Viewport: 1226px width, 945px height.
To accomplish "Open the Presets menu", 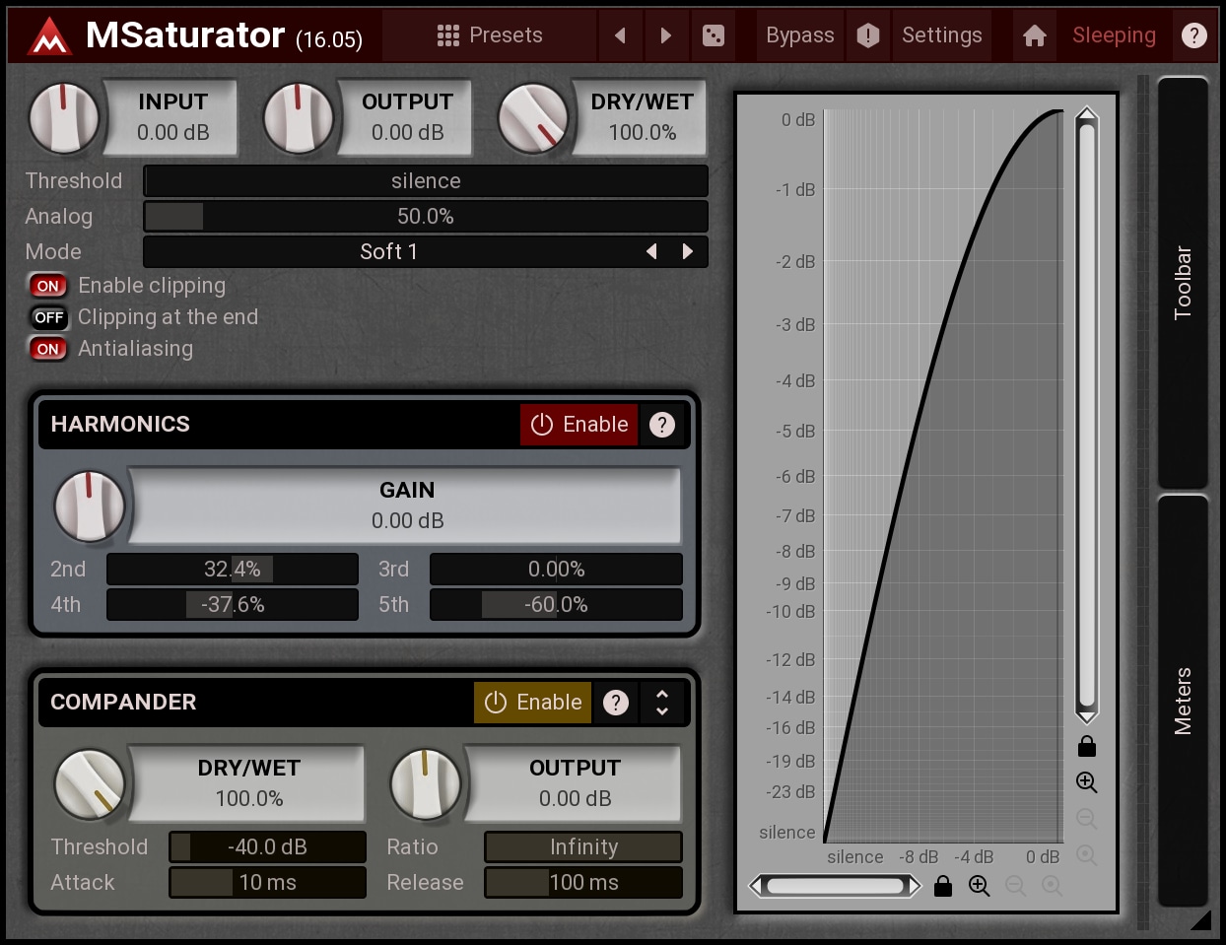I will (x=490, y=35).
